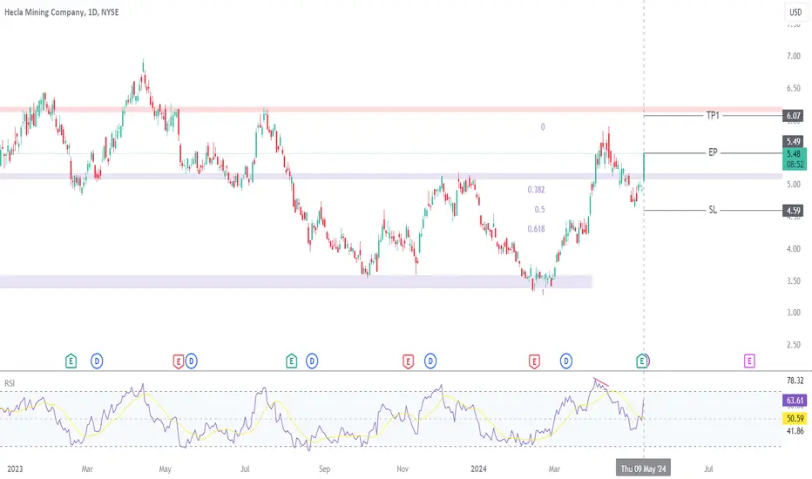Open the red E earnings marker near Nov 2023

(x=408, y=361)
